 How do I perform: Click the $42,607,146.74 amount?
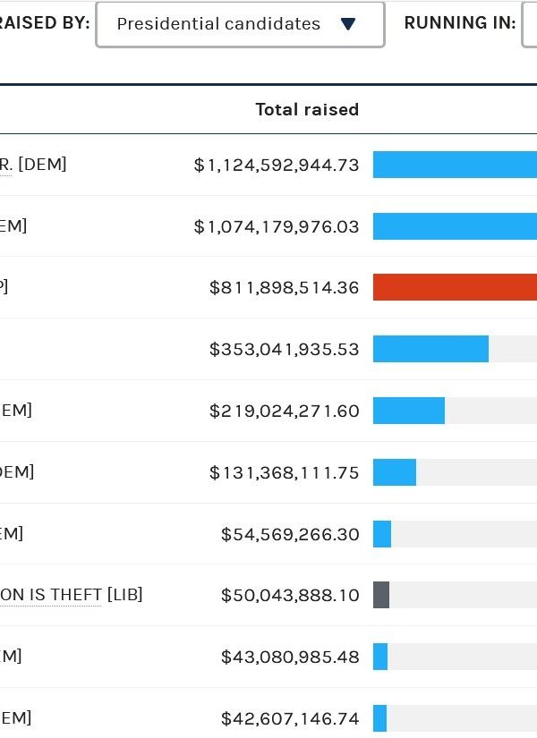pos(290,718)
